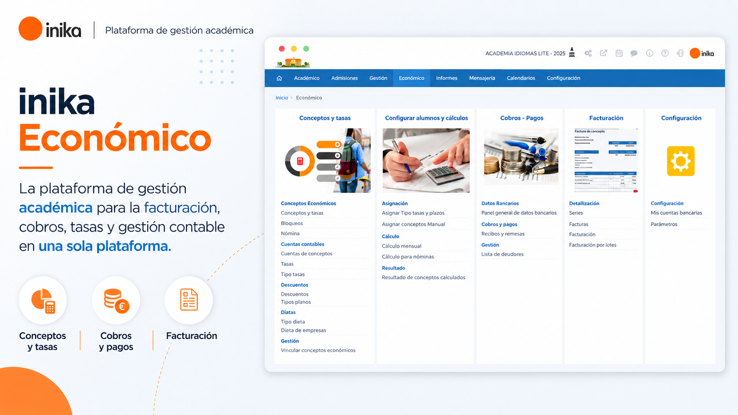Open the Cálculo mensual link
This screenshot has width=738, height=415.
[x=401, y=246]
